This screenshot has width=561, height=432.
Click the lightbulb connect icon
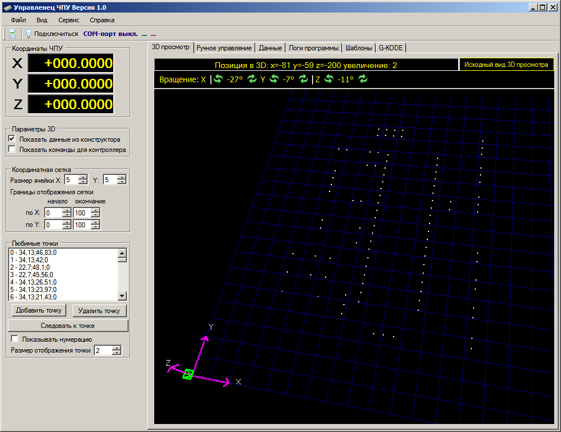point(28,34)
